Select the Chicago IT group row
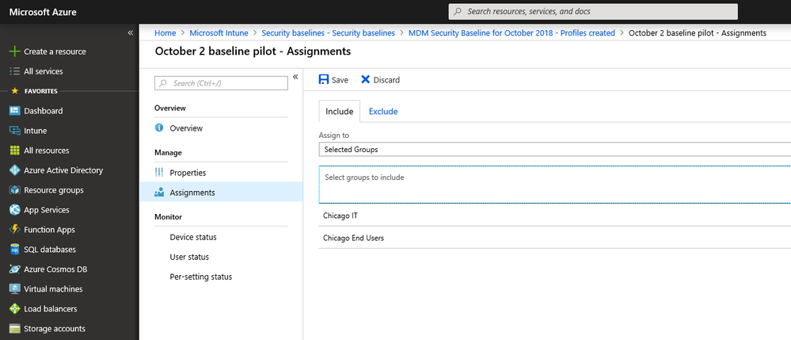791x340 pixels. [x=555, y=216]
